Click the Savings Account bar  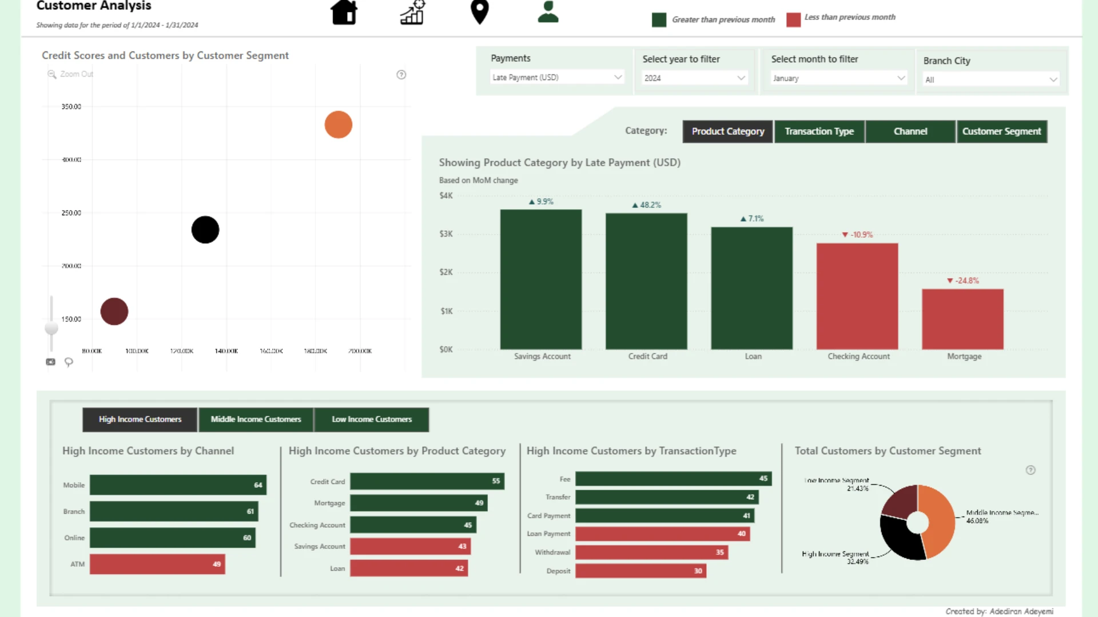coord(541,279)
